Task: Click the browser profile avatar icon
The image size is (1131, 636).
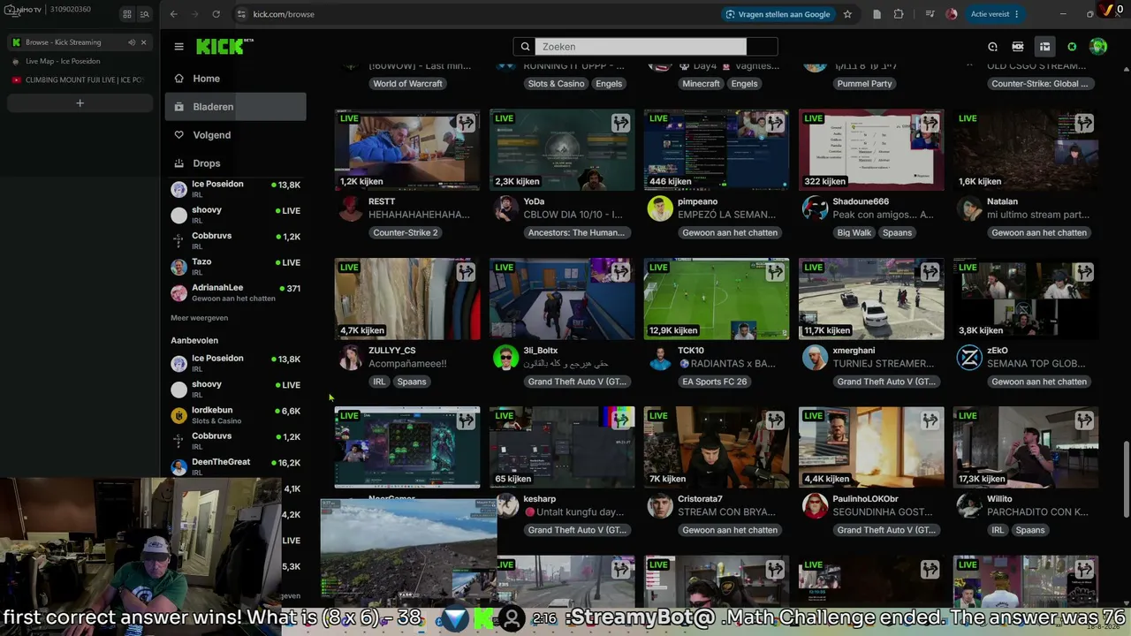Action: point(952,14)
